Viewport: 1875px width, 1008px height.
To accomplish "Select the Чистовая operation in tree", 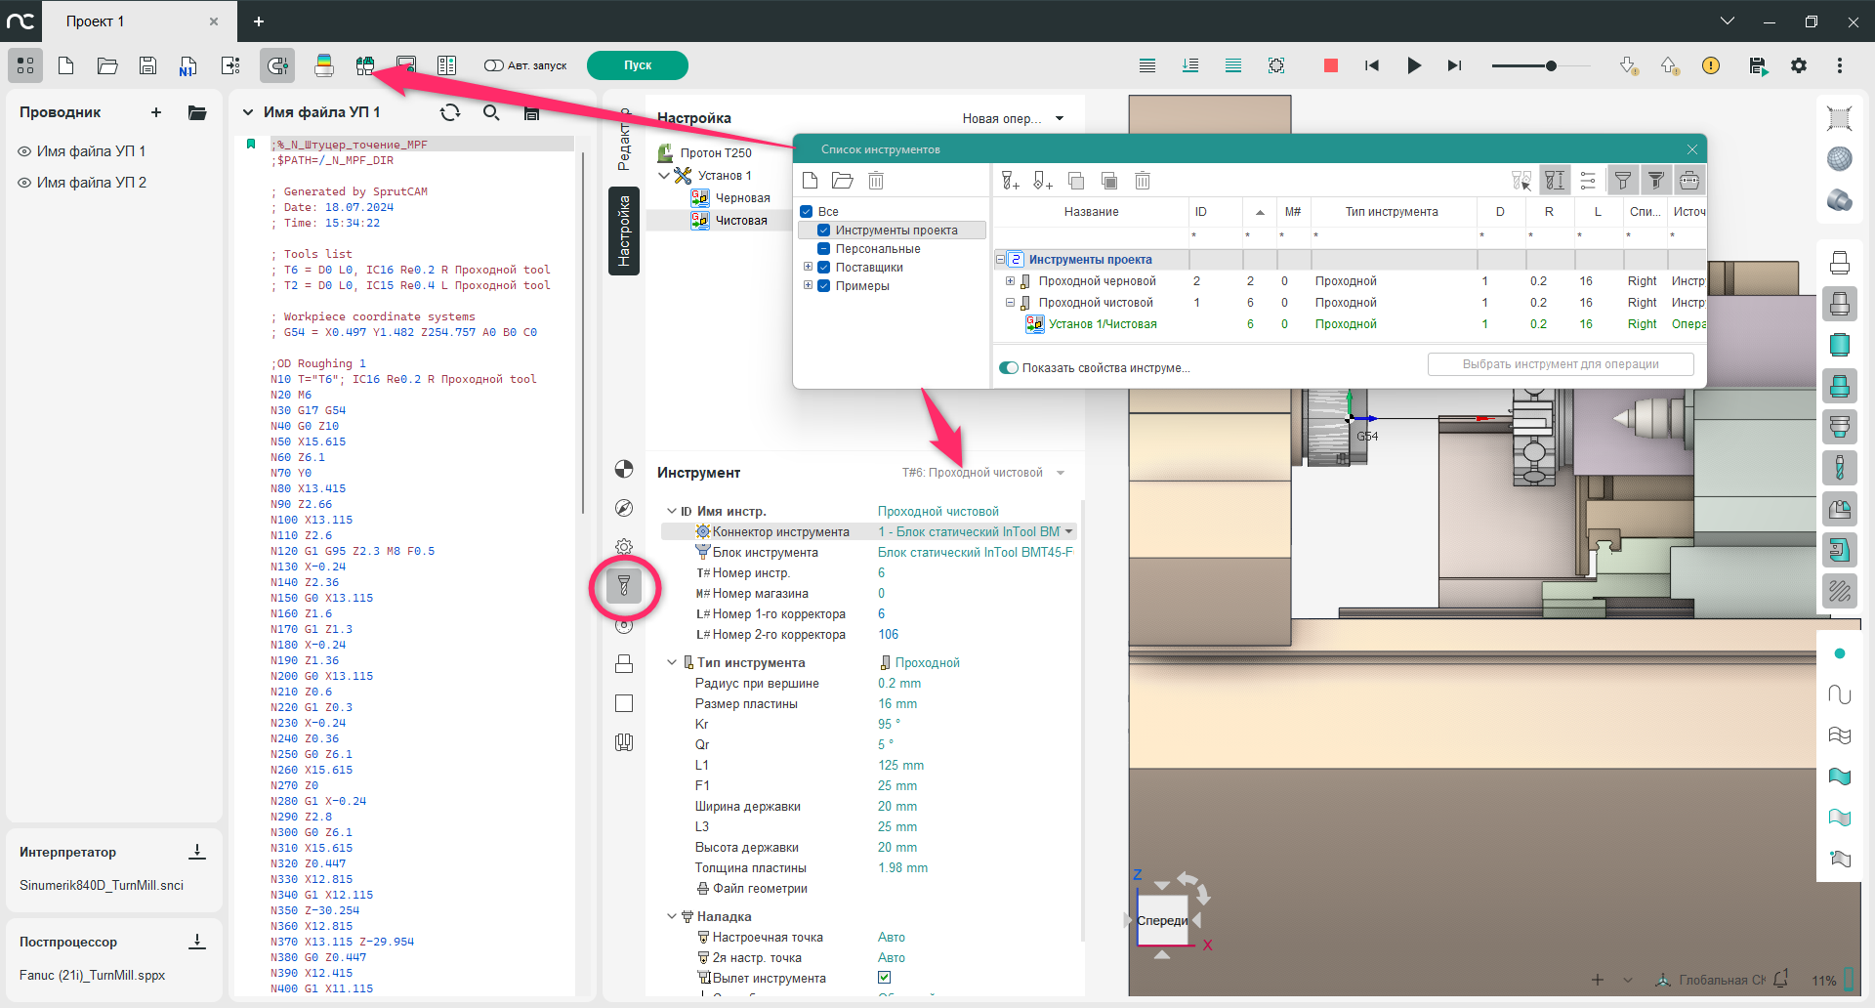I will [741, 221].
